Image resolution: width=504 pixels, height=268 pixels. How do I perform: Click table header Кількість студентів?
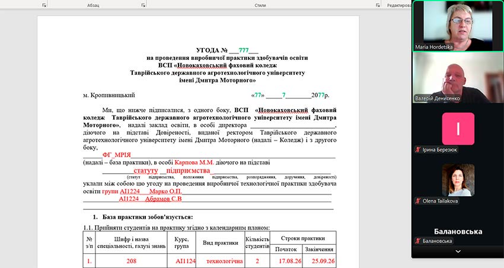257,243
